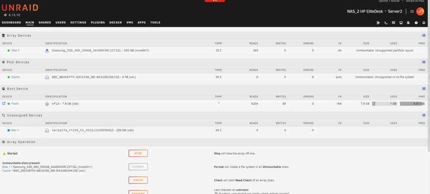Open the Cache device link

pos(15,77)
